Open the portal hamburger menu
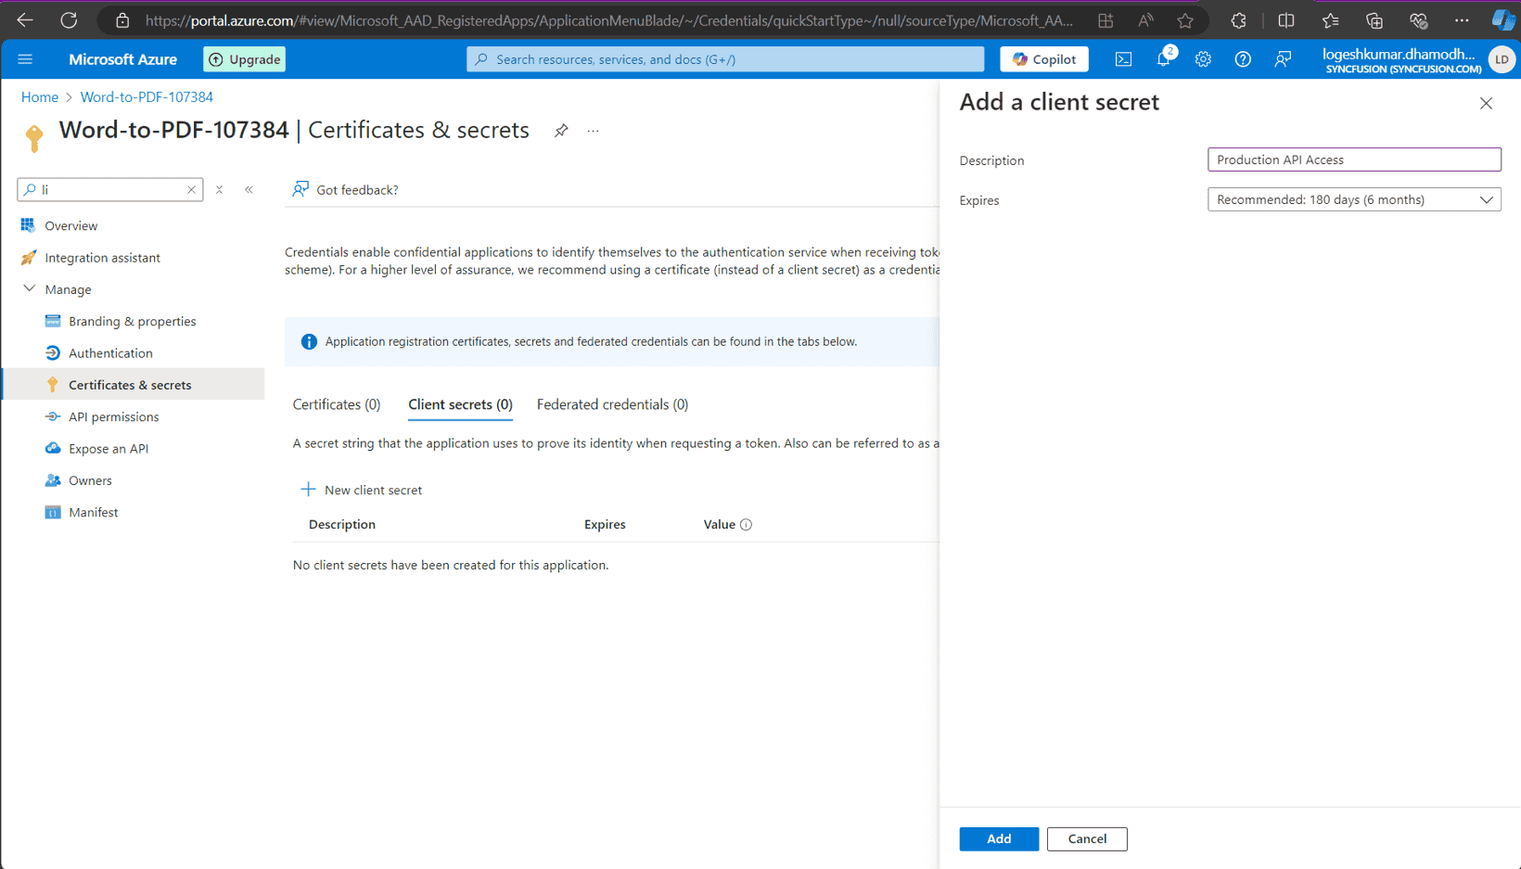Viewport: 1521px width, 869px height. tap(25, 58)
